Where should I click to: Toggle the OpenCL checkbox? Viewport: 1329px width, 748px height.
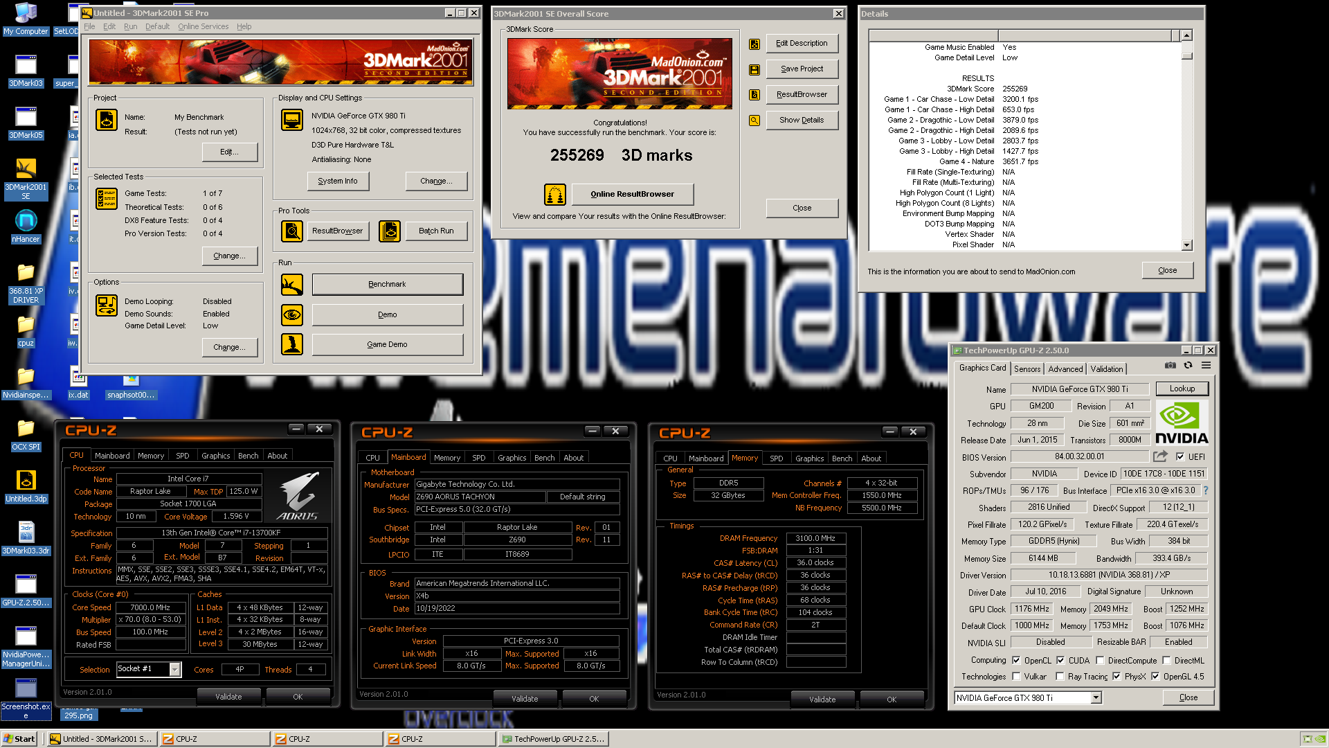(x=1016, y=660)
